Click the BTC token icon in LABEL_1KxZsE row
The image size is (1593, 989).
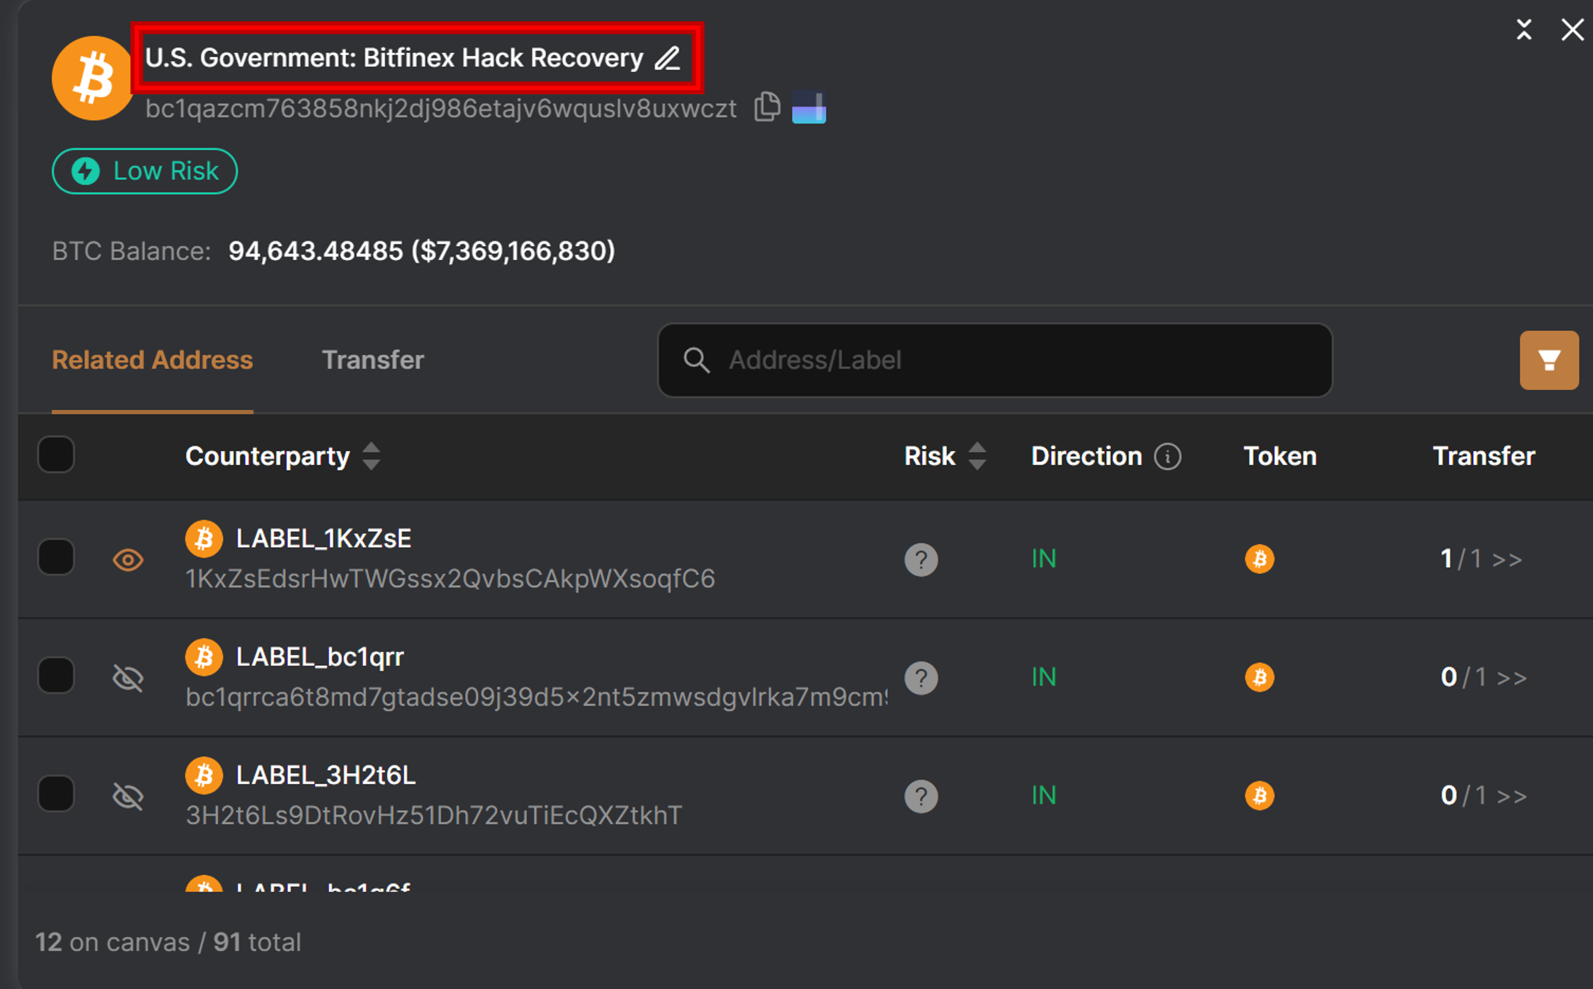pyautogui.click(x=1259, y=559)
